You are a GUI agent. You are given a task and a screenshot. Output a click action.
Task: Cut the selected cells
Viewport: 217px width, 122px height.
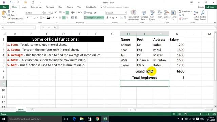pos(11,11)
